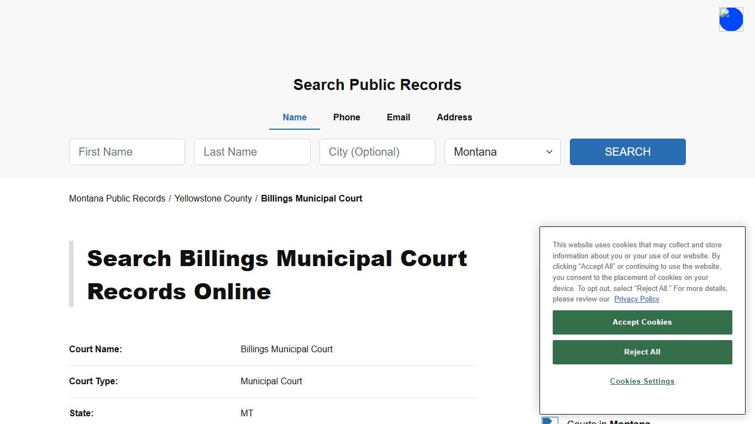755x424 pixels.
Task: Expand the state selector chevron
Action: [x=549, y=152]
